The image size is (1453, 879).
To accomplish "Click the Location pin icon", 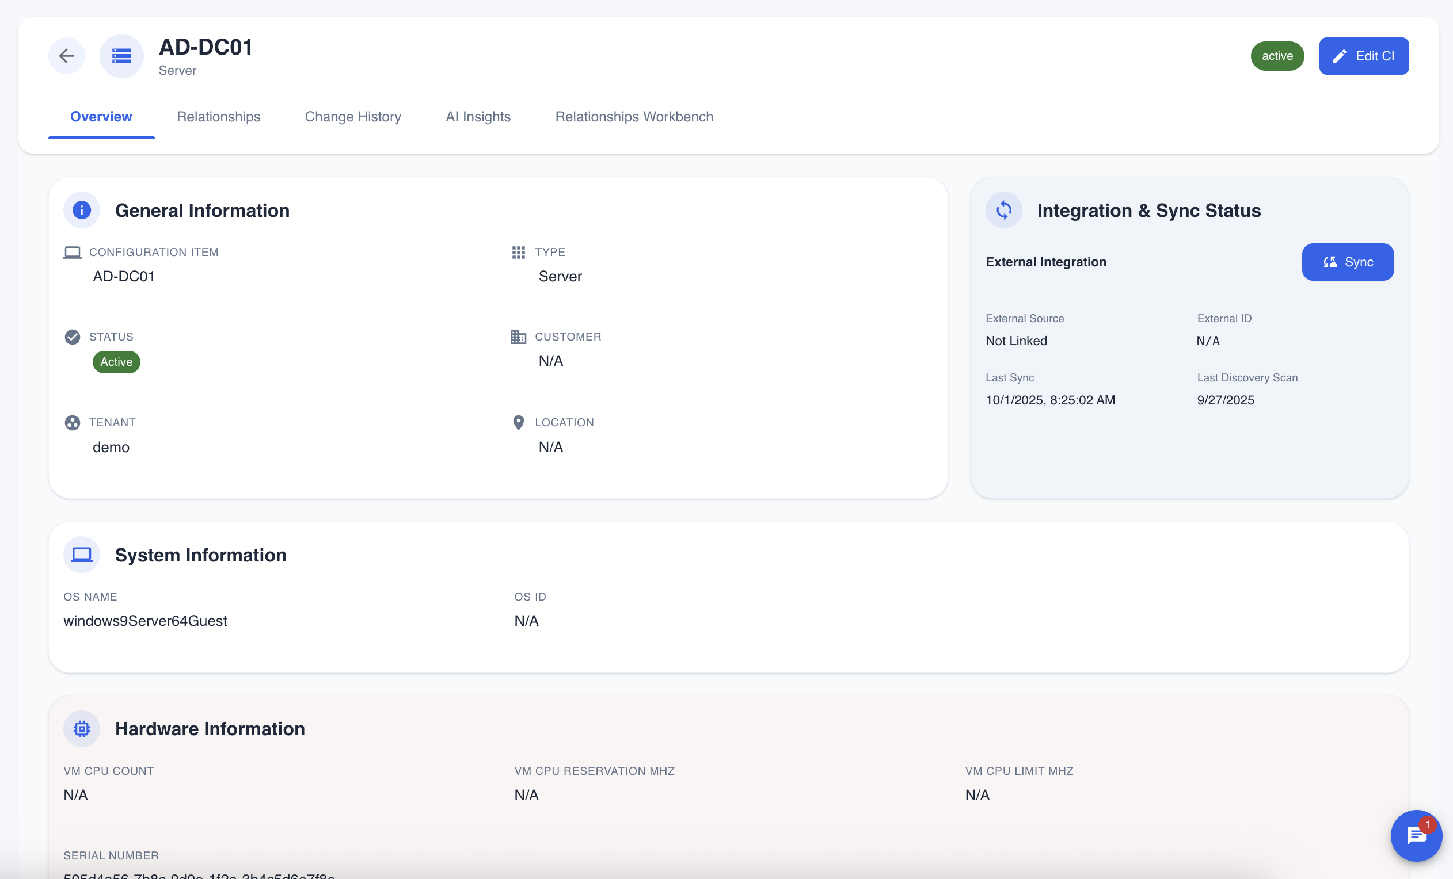I will [518, 422].
